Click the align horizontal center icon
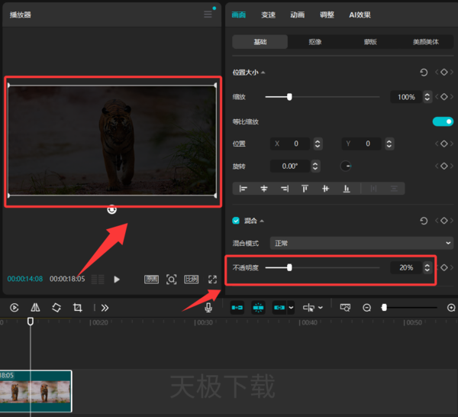 pos(264,189)
